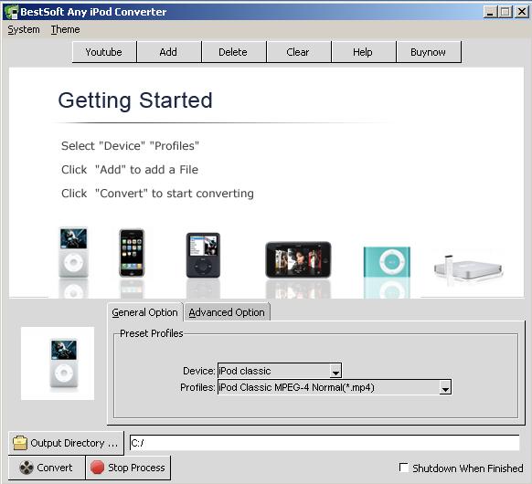This screenshot has width=532, height=484.
Task: Click the BestSoft app icon in title bar
Action: 11,12
